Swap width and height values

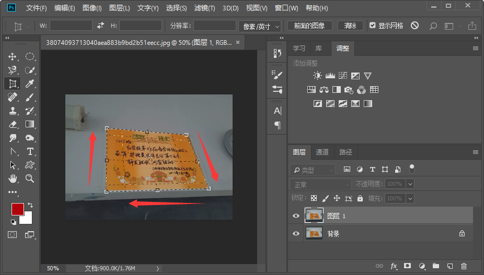(x=101, y=26)
